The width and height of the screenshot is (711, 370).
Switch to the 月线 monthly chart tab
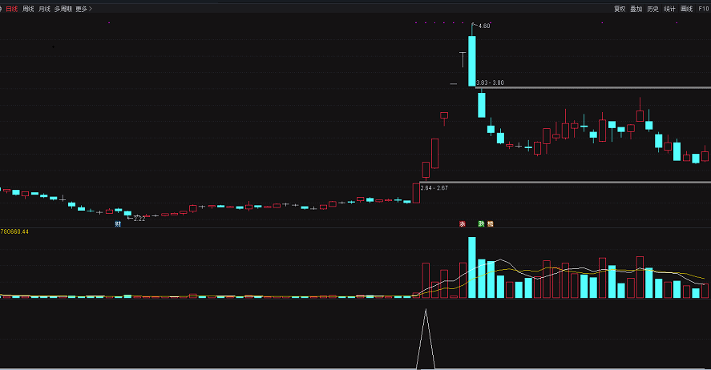tap(44, 9)
